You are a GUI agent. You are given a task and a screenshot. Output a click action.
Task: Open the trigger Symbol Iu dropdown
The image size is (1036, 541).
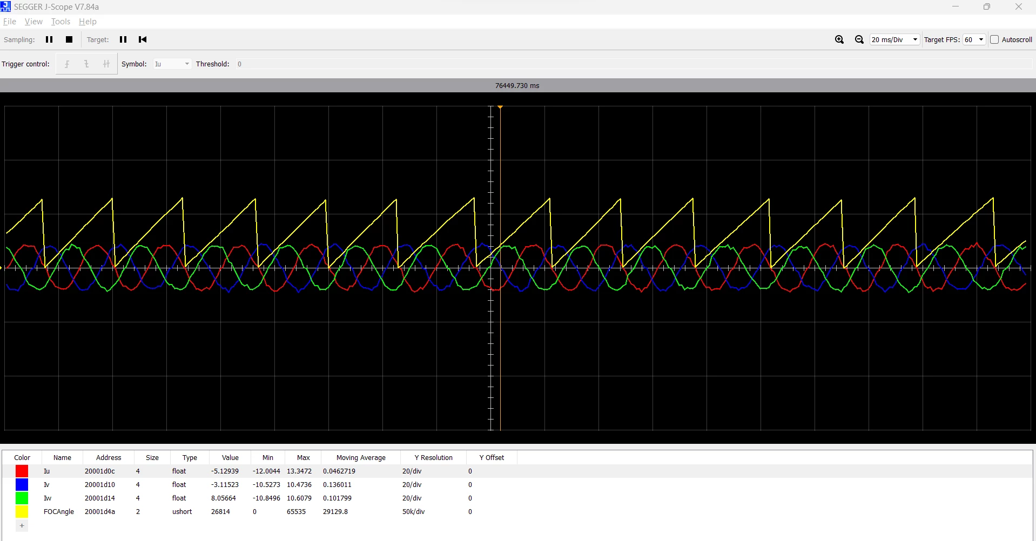pos(172,64)
